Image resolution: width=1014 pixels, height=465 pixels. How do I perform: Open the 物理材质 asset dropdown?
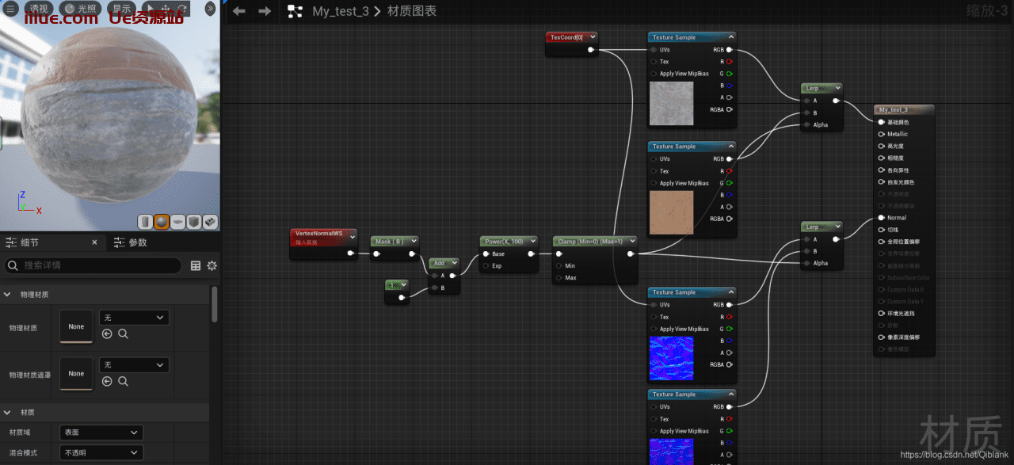pyautogui.click(x=134, y=318)
